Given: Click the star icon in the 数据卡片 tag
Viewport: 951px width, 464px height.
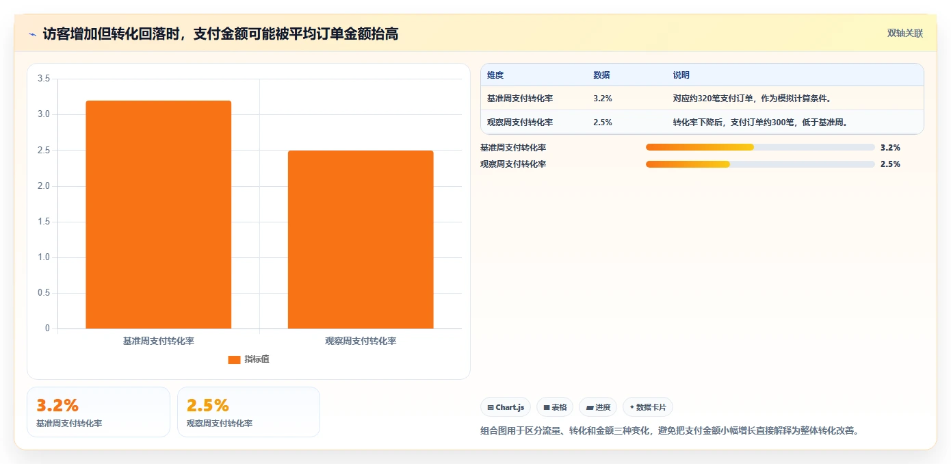Looking at the screenshot, I should (631, 408).
